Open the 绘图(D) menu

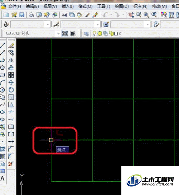(x=122, y=6)
